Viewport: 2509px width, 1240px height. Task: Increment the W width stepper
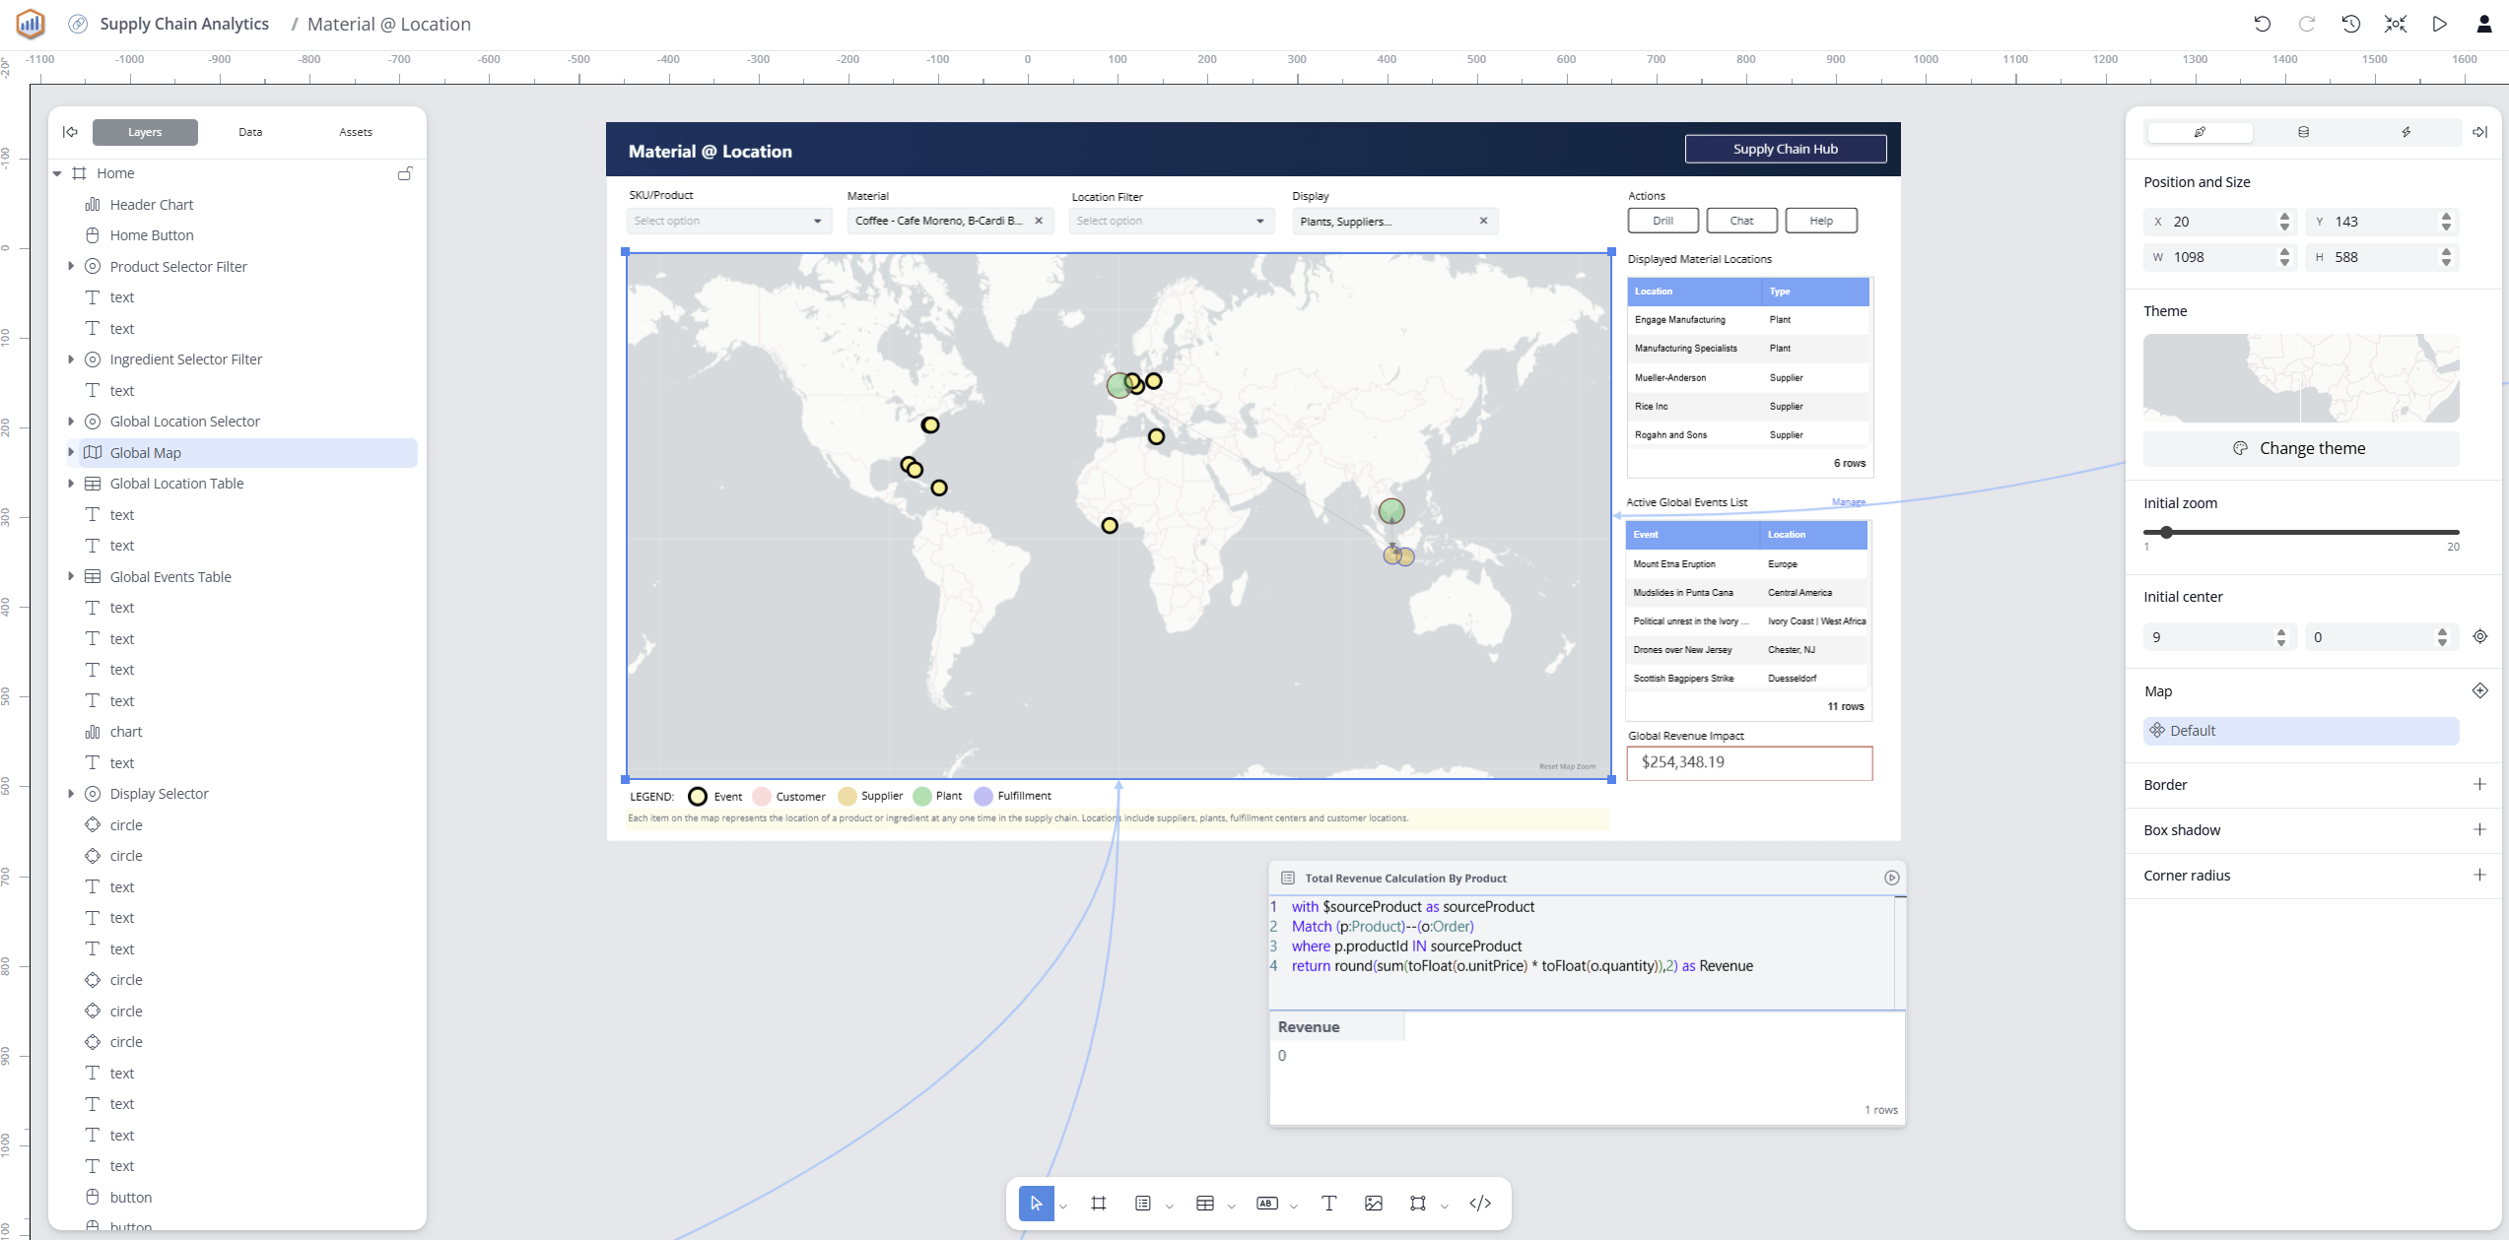point(2285,251)
